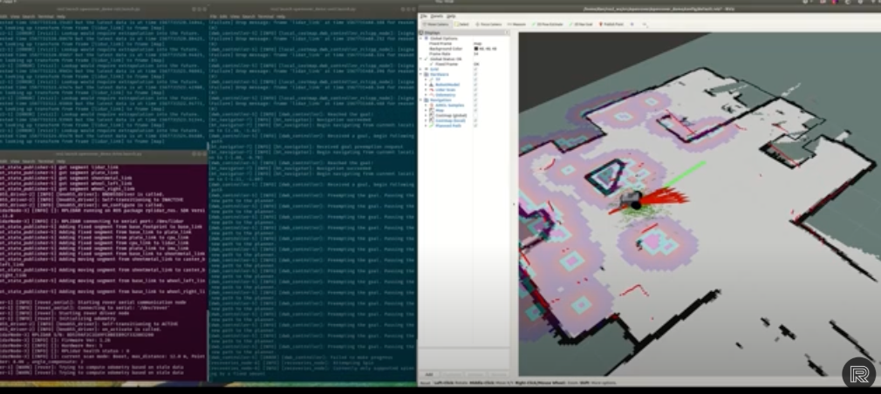This screenshot has width=881, height=394.
Task: Toggle the RobotModel checkbox
Action: 475,85
